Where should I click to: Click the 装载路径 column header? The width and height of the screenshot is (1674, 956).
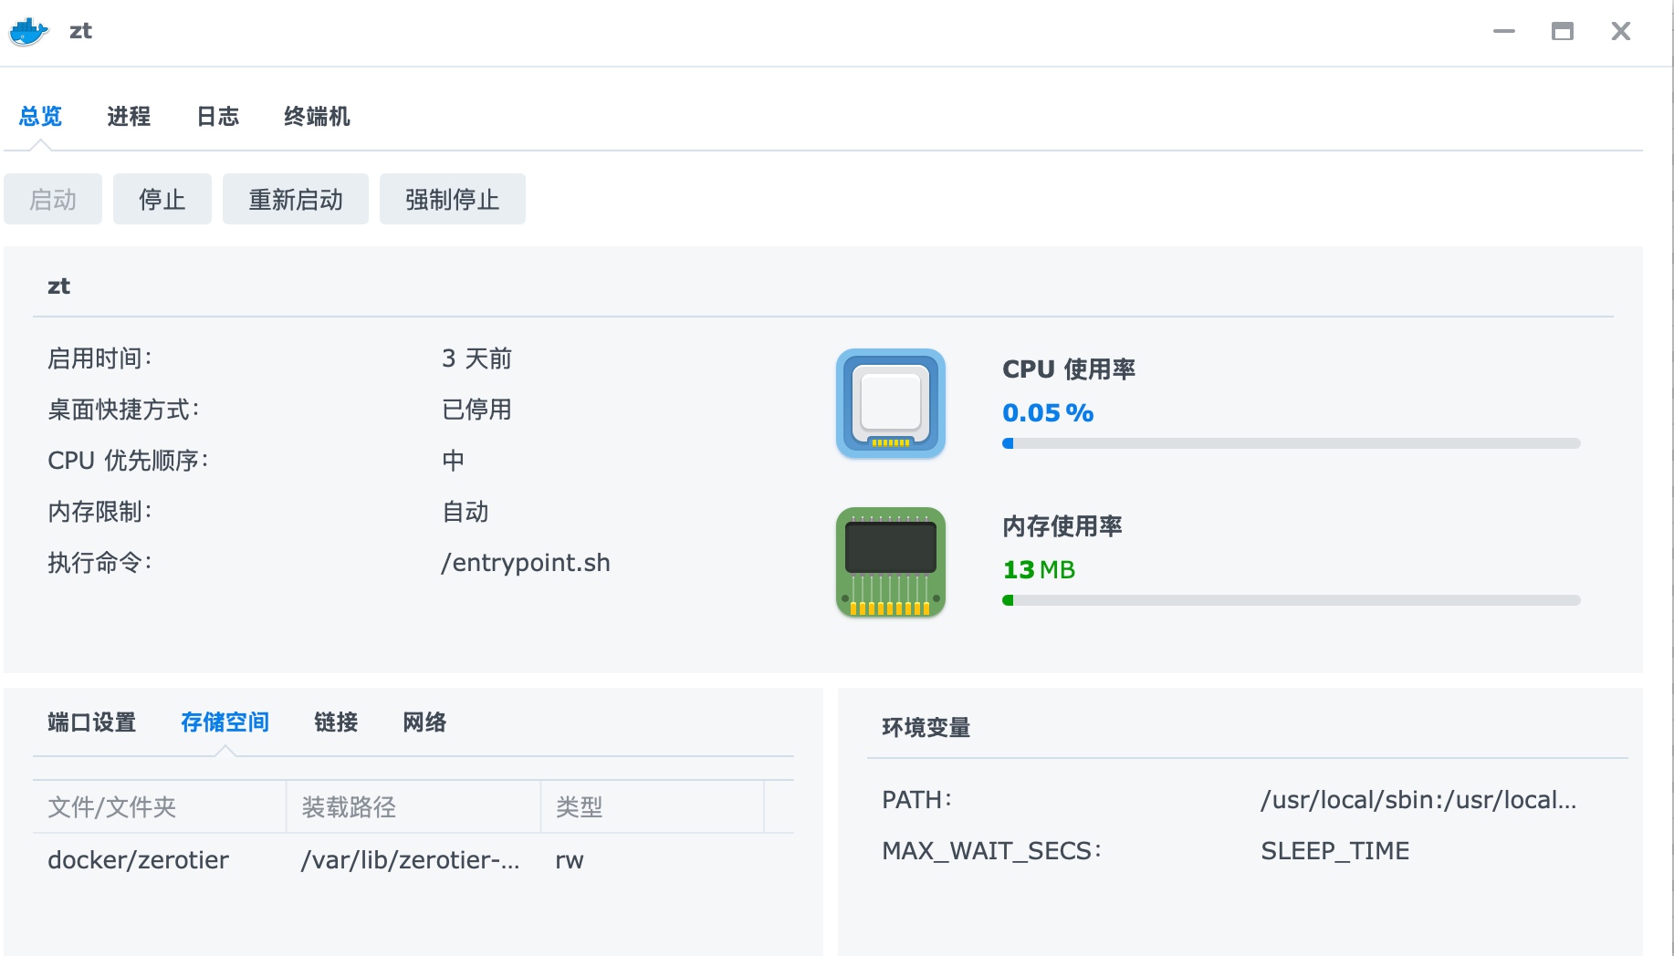[x=413, y=806]
